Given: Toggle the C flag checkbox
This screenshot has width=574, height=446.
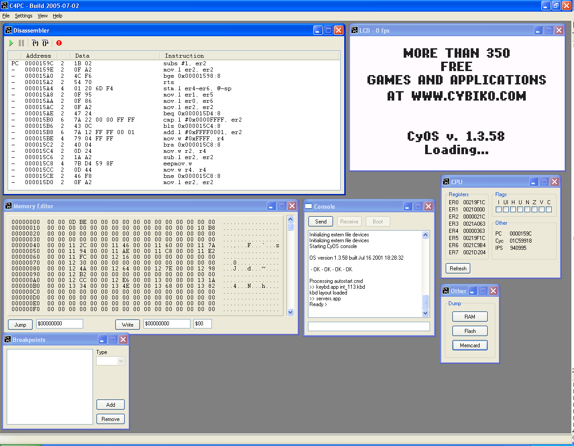Looking at the screenshot, I should coord(549,209).
